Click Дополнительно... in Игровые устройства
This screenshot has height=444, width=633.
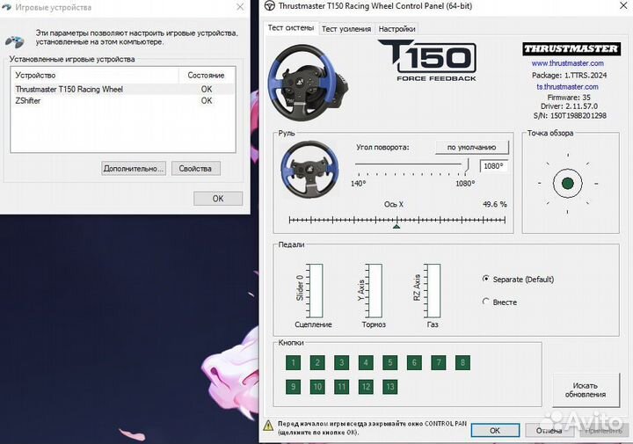click(x=134, y=168)
